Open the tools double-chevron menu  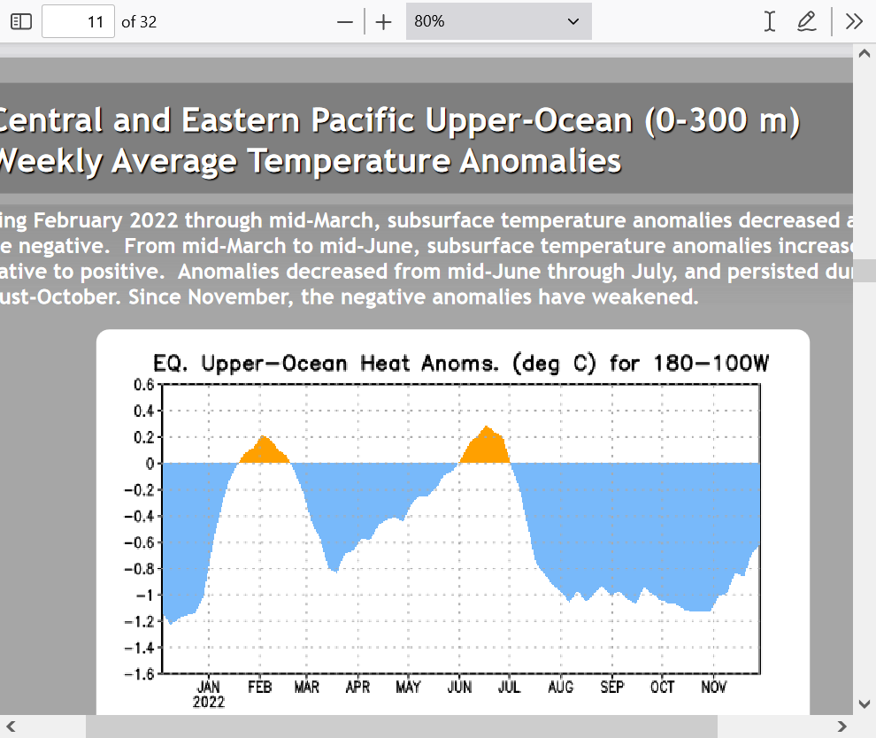click(854, 21)
